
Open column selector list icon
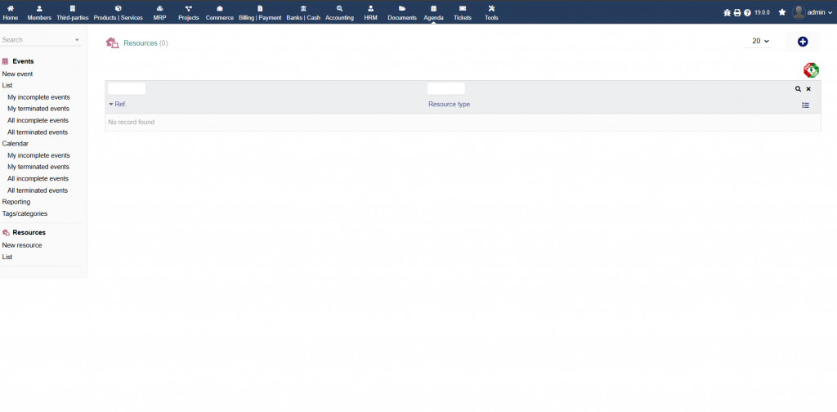click(x=805, y=105)
